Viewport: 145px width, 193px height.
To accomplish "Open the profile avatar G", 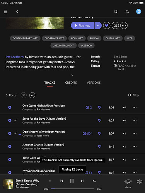I will (x=139, y=12).
